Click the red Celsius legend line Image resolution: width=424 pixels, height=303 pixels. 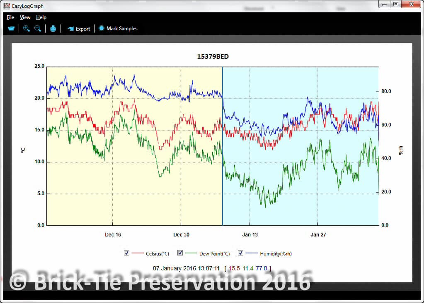click(138, 253)
